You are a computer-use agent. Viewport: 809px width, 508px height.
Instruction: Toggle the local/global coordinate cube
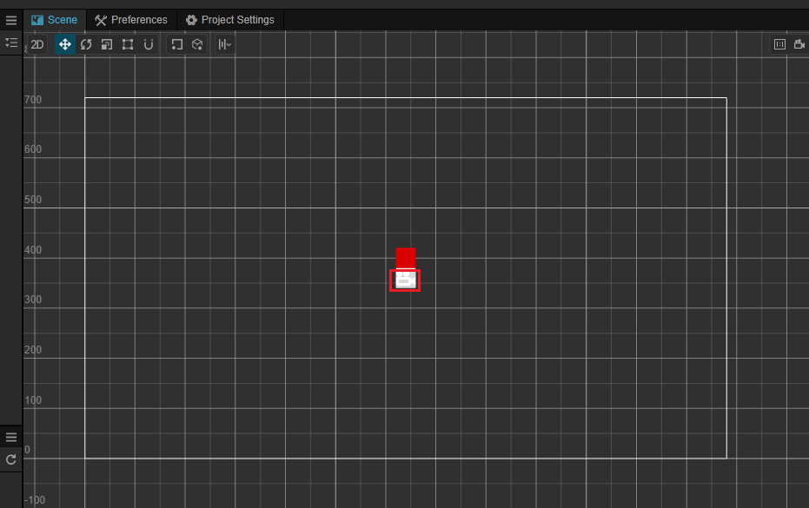pos(197,44)
